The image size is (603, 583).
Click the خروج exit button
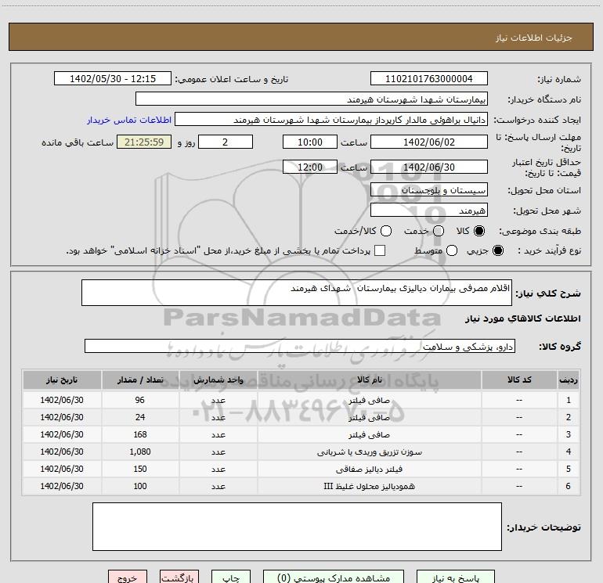(x=128, y=578)
